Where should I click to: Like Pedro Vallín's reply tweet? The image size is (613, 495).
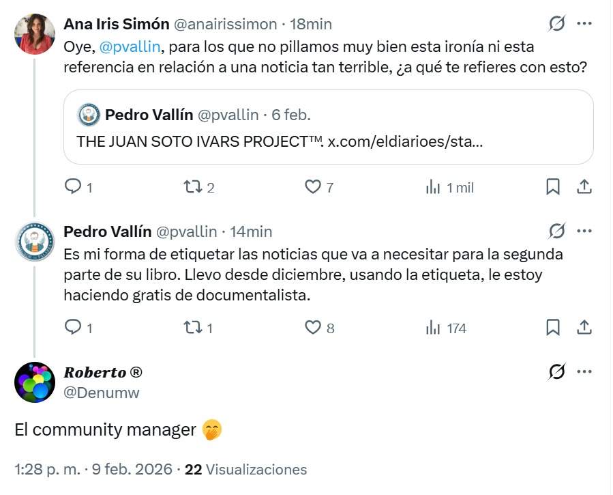[313, 328]
